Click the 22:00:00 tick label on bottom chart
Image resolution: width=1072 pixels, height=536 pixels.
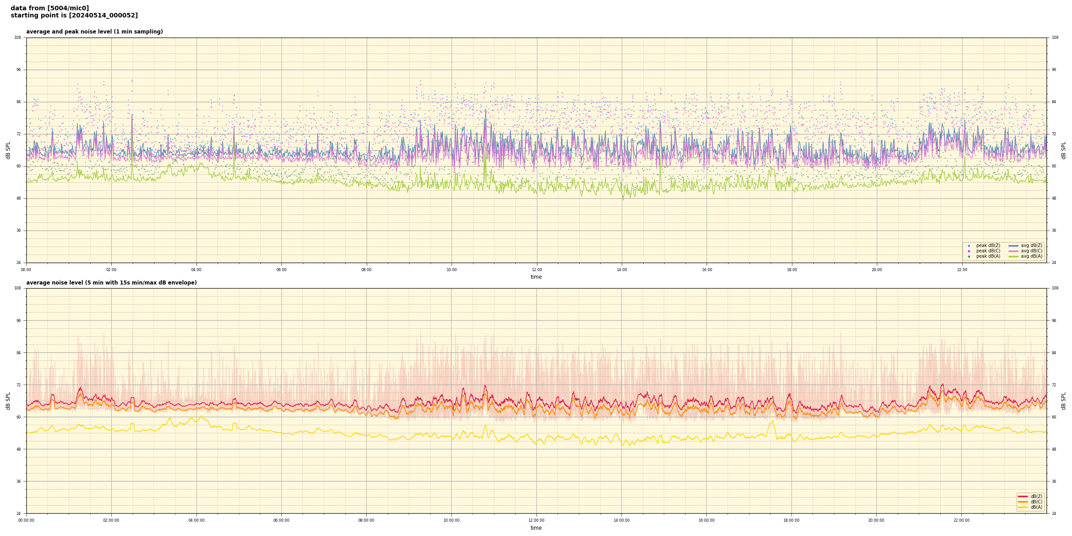coord(962,520)
